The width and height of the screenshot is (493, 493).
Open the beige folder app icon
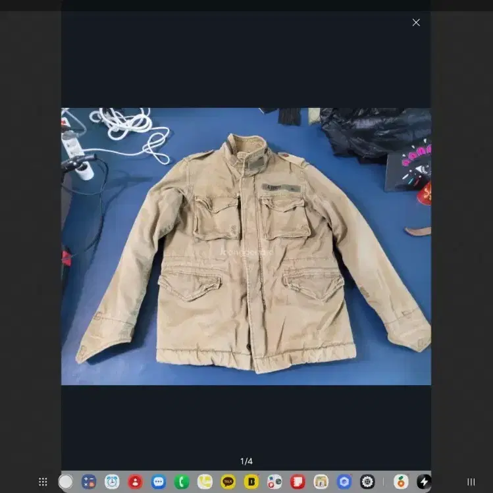click(x=321, y=482)
